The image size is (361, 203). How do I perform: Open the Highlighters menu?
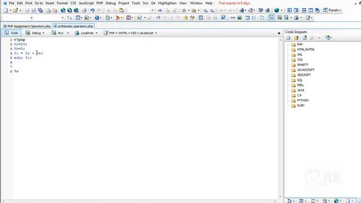(x=168, y=3)
